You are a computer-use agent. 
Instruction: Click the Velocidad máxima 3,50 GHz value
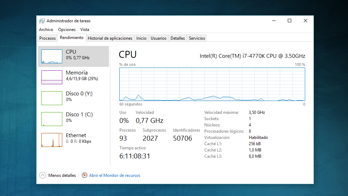257,112
